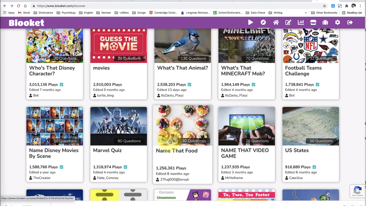Open the video game controllers thumbnail
366x206 pixels.
click(x=247, y=126)
